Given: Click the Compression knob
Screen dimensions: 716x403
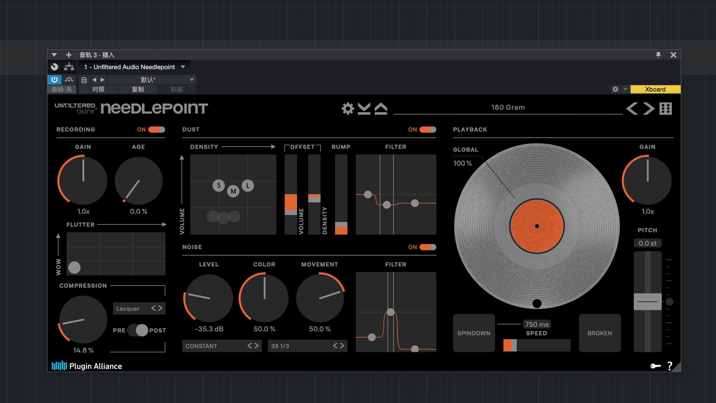Looking at the screenshot, I should point(83,320).
